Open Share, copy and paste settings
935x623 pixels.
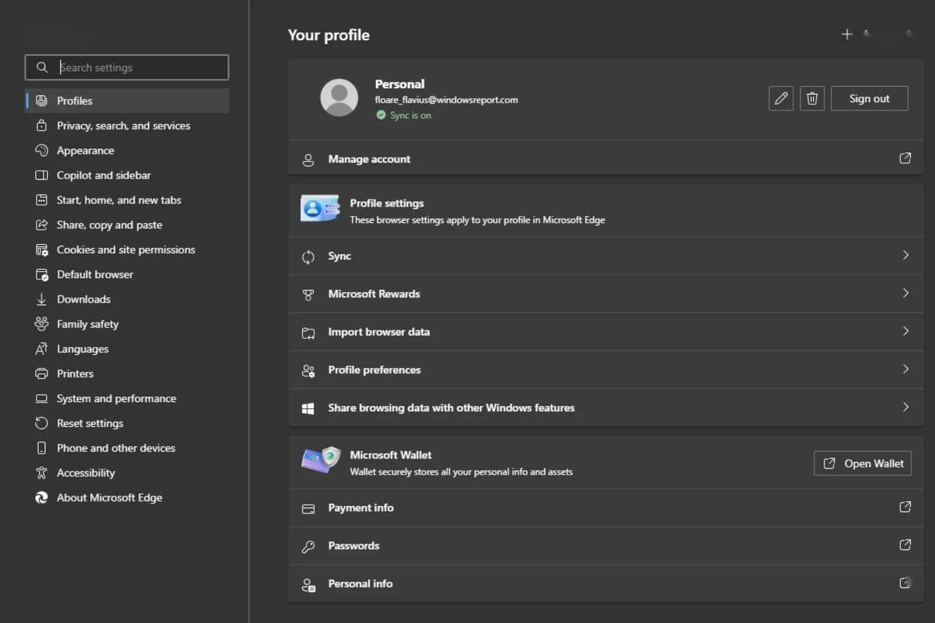(127, 225)
